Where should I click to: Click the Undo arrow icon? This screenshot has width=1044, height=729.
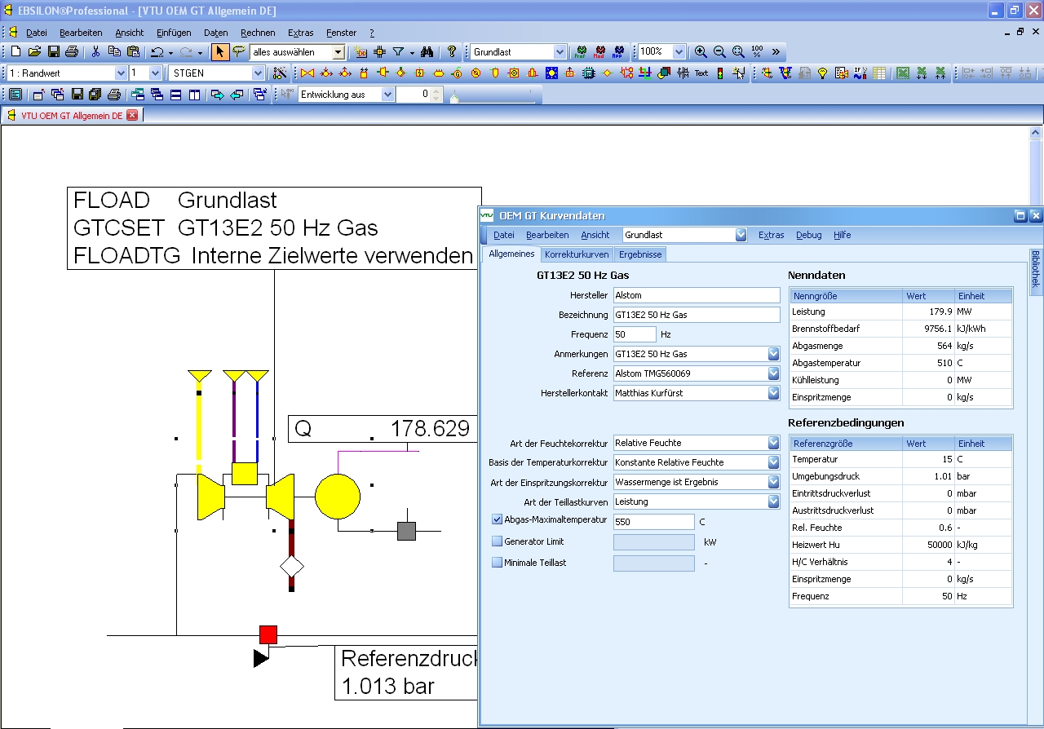pyautogui.click(x=157, y=52)
